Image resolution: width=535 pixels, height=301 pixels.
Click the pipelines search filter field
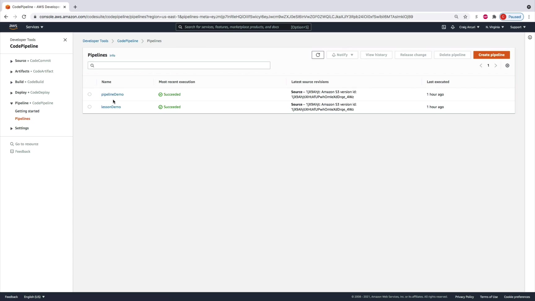coord(179,65)
